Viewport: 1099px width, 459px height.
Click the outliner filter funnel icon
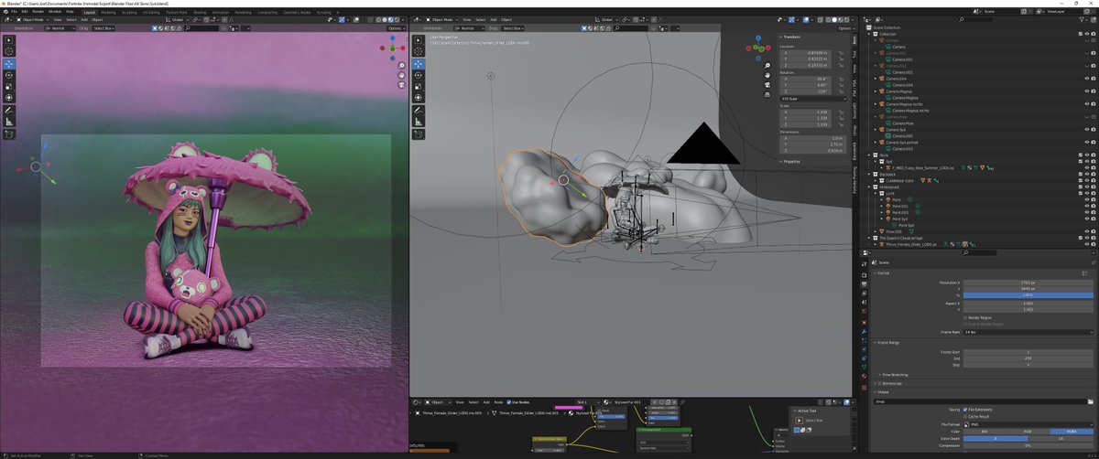1081,20
